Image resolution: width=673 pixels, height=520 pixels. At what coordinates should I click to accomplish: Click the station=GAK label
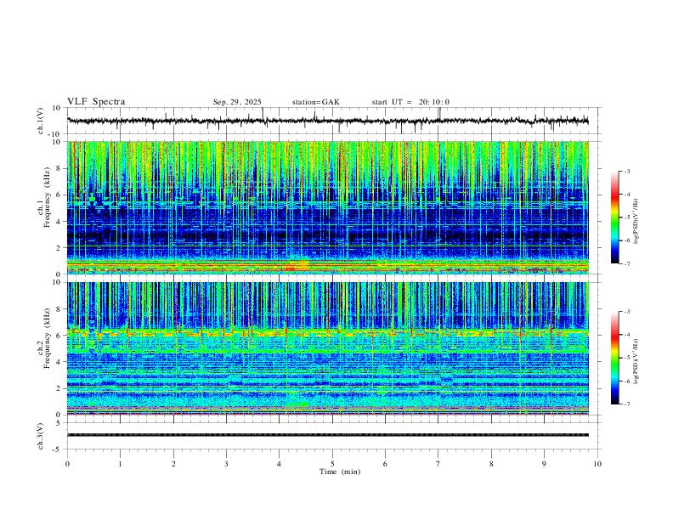pos(315,102)
